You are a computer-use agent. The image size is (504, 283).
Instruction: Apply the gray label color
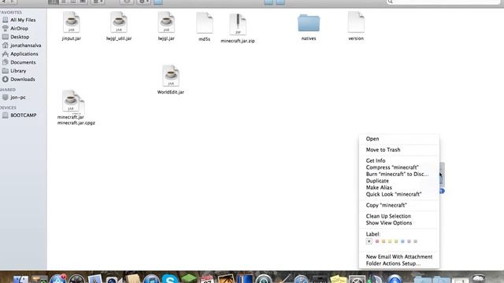415,241
